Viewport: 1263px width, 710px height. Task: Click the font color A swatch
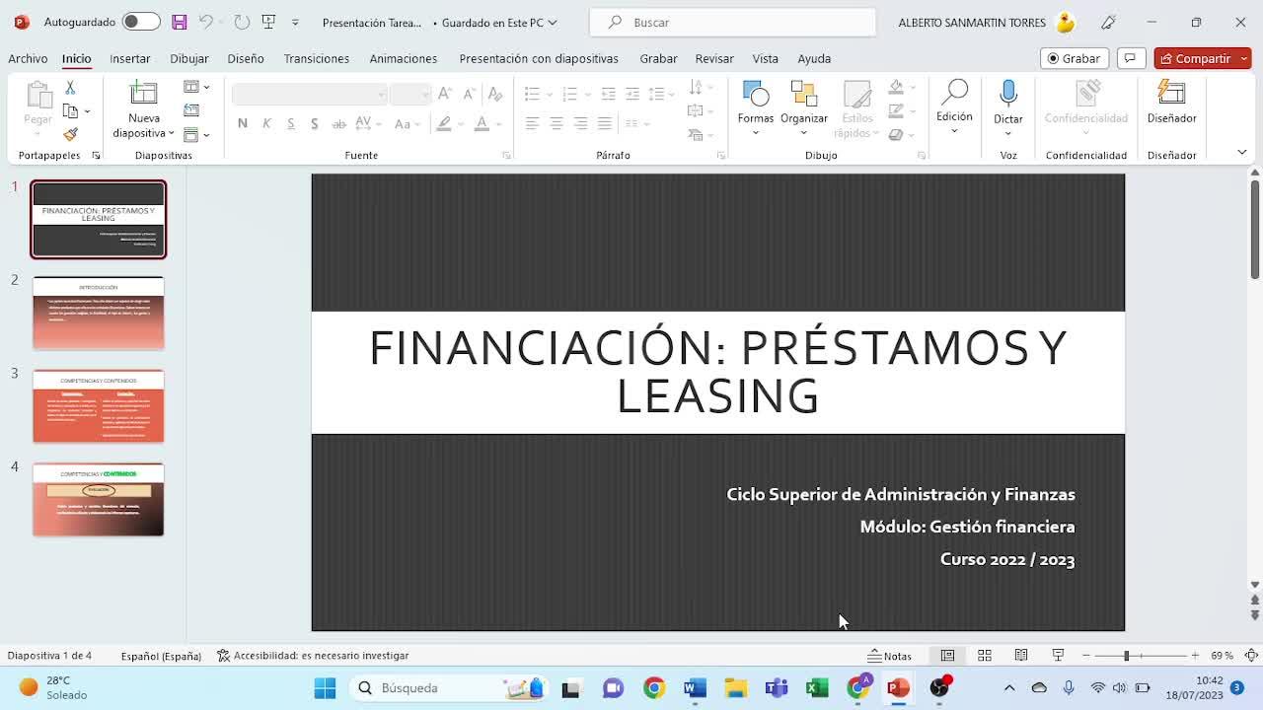tap(482, 123)
